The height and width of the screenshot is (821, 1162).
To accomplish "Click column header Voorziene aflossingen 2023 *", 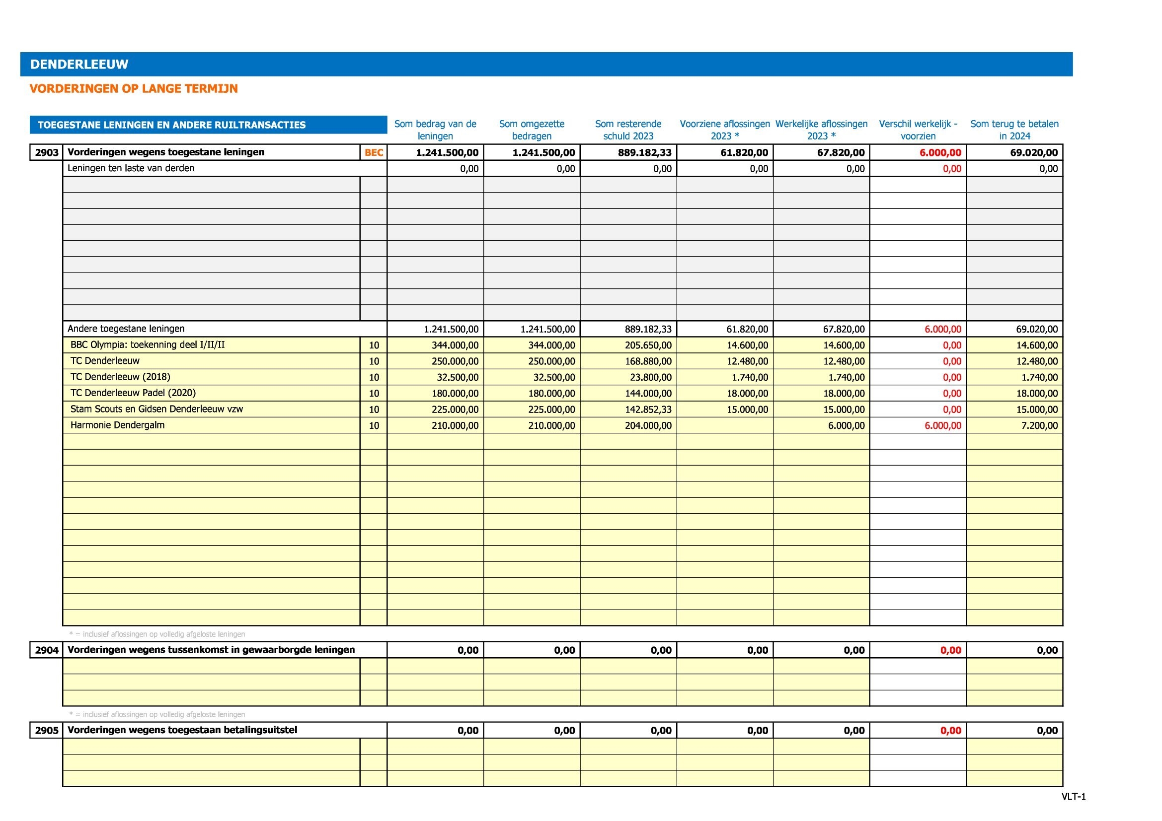I will (x=725, y=130).
